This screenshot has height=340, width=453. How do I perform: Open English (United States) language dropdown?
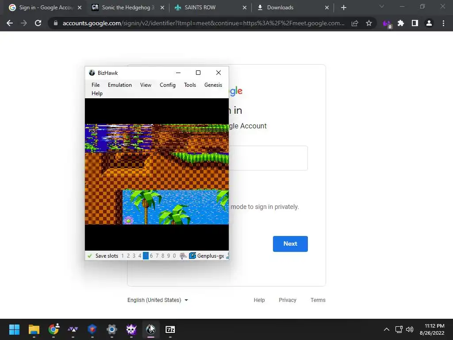click(x=158, y=300)
